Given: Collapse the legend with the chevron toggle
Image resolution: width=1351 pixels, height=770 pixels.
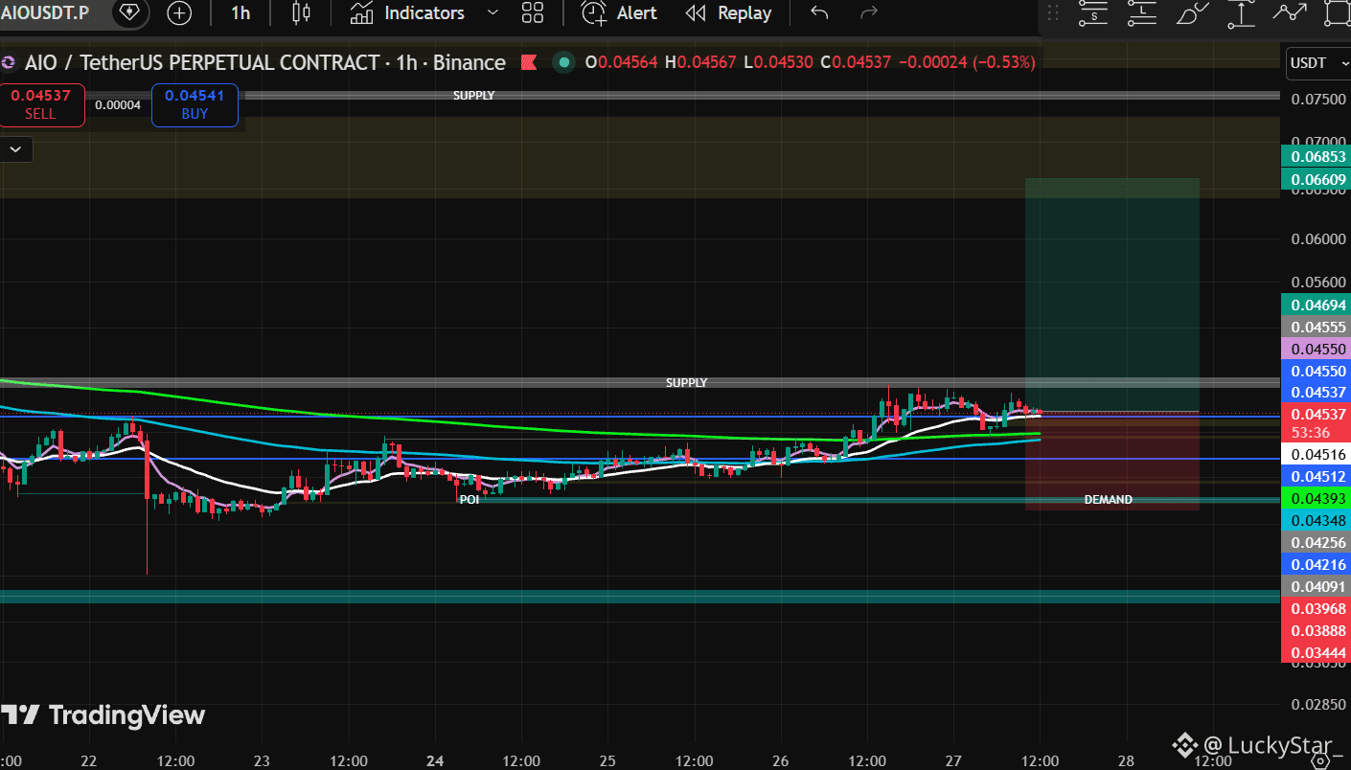Looking at the screenshot, I should coord(17,148).
